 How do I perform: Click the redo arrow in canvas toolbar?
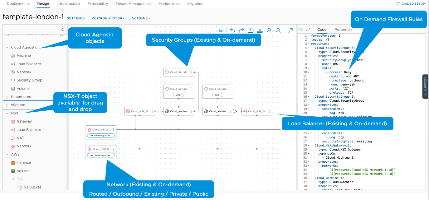pyautogui.click(x=241, y=30)
